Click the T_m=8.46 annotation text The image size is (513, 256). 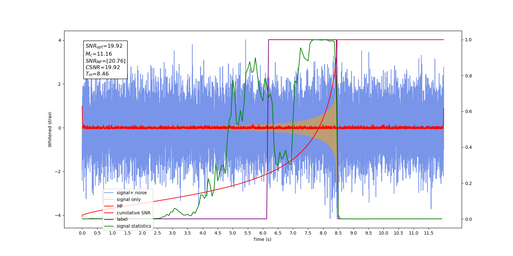(97, 74)
